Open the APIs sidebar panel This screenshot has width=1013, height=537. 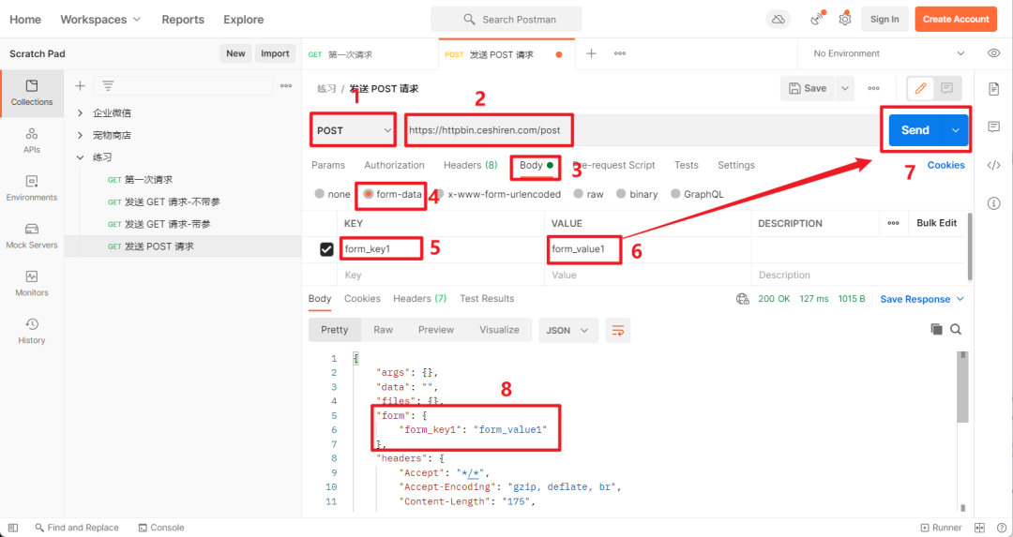[x=32, y=141]
